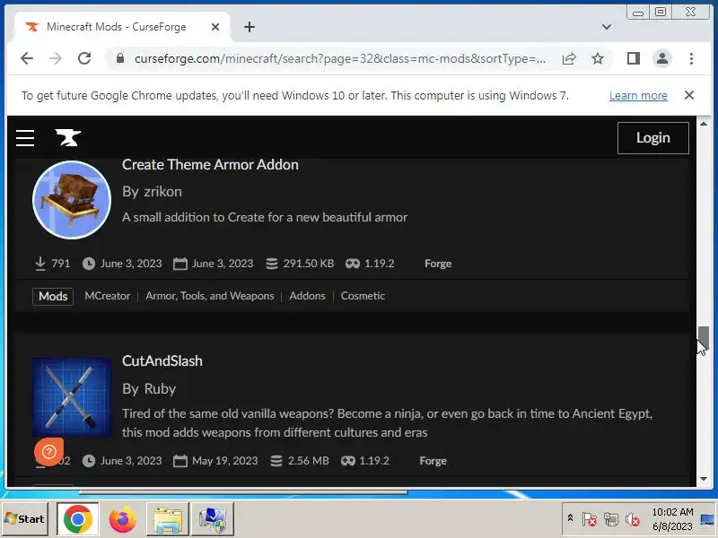The image size is (718, 538).
Task: Click the clock icon for CutAndSlash
Action: (x=89, y=461)
